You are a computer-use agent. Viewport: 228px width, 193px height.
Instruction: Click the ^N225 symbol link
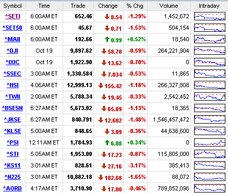13,177
